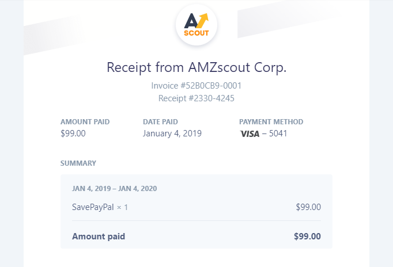Click the DATE PAID label
Image resolution: width=393 pixels, height=267 pixels.
(160, 122)
